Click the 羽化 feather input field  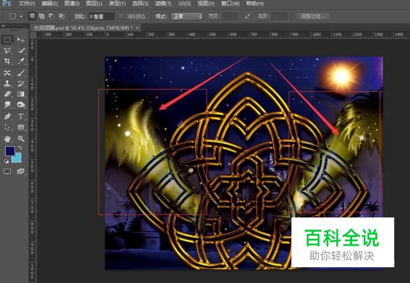tap(101, 16)
